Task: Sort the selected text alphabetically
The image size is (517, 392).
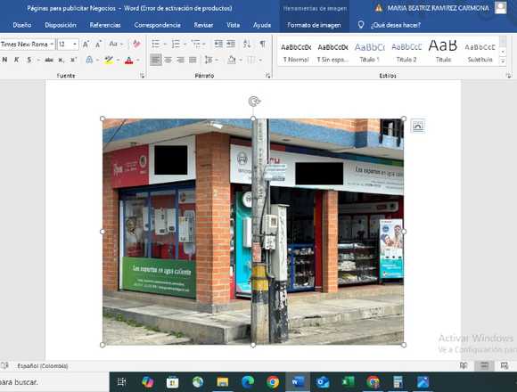Action: pos(247,44)
